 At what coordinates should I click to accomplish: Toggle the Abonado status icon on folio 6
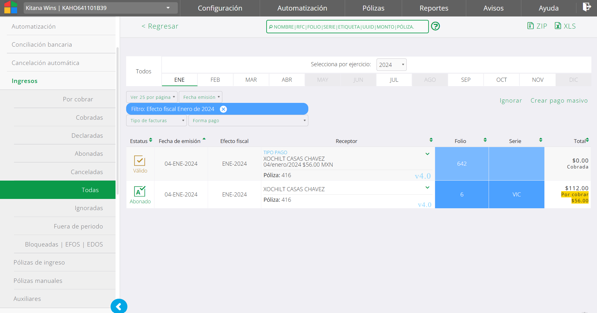point(140,191)
